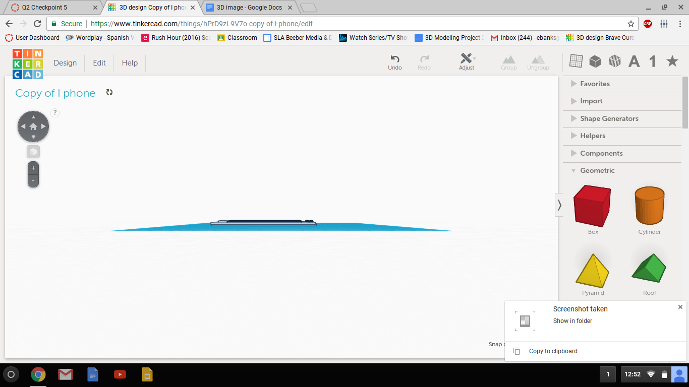Click Copy to clipboard button

click(x=553, y=351)
